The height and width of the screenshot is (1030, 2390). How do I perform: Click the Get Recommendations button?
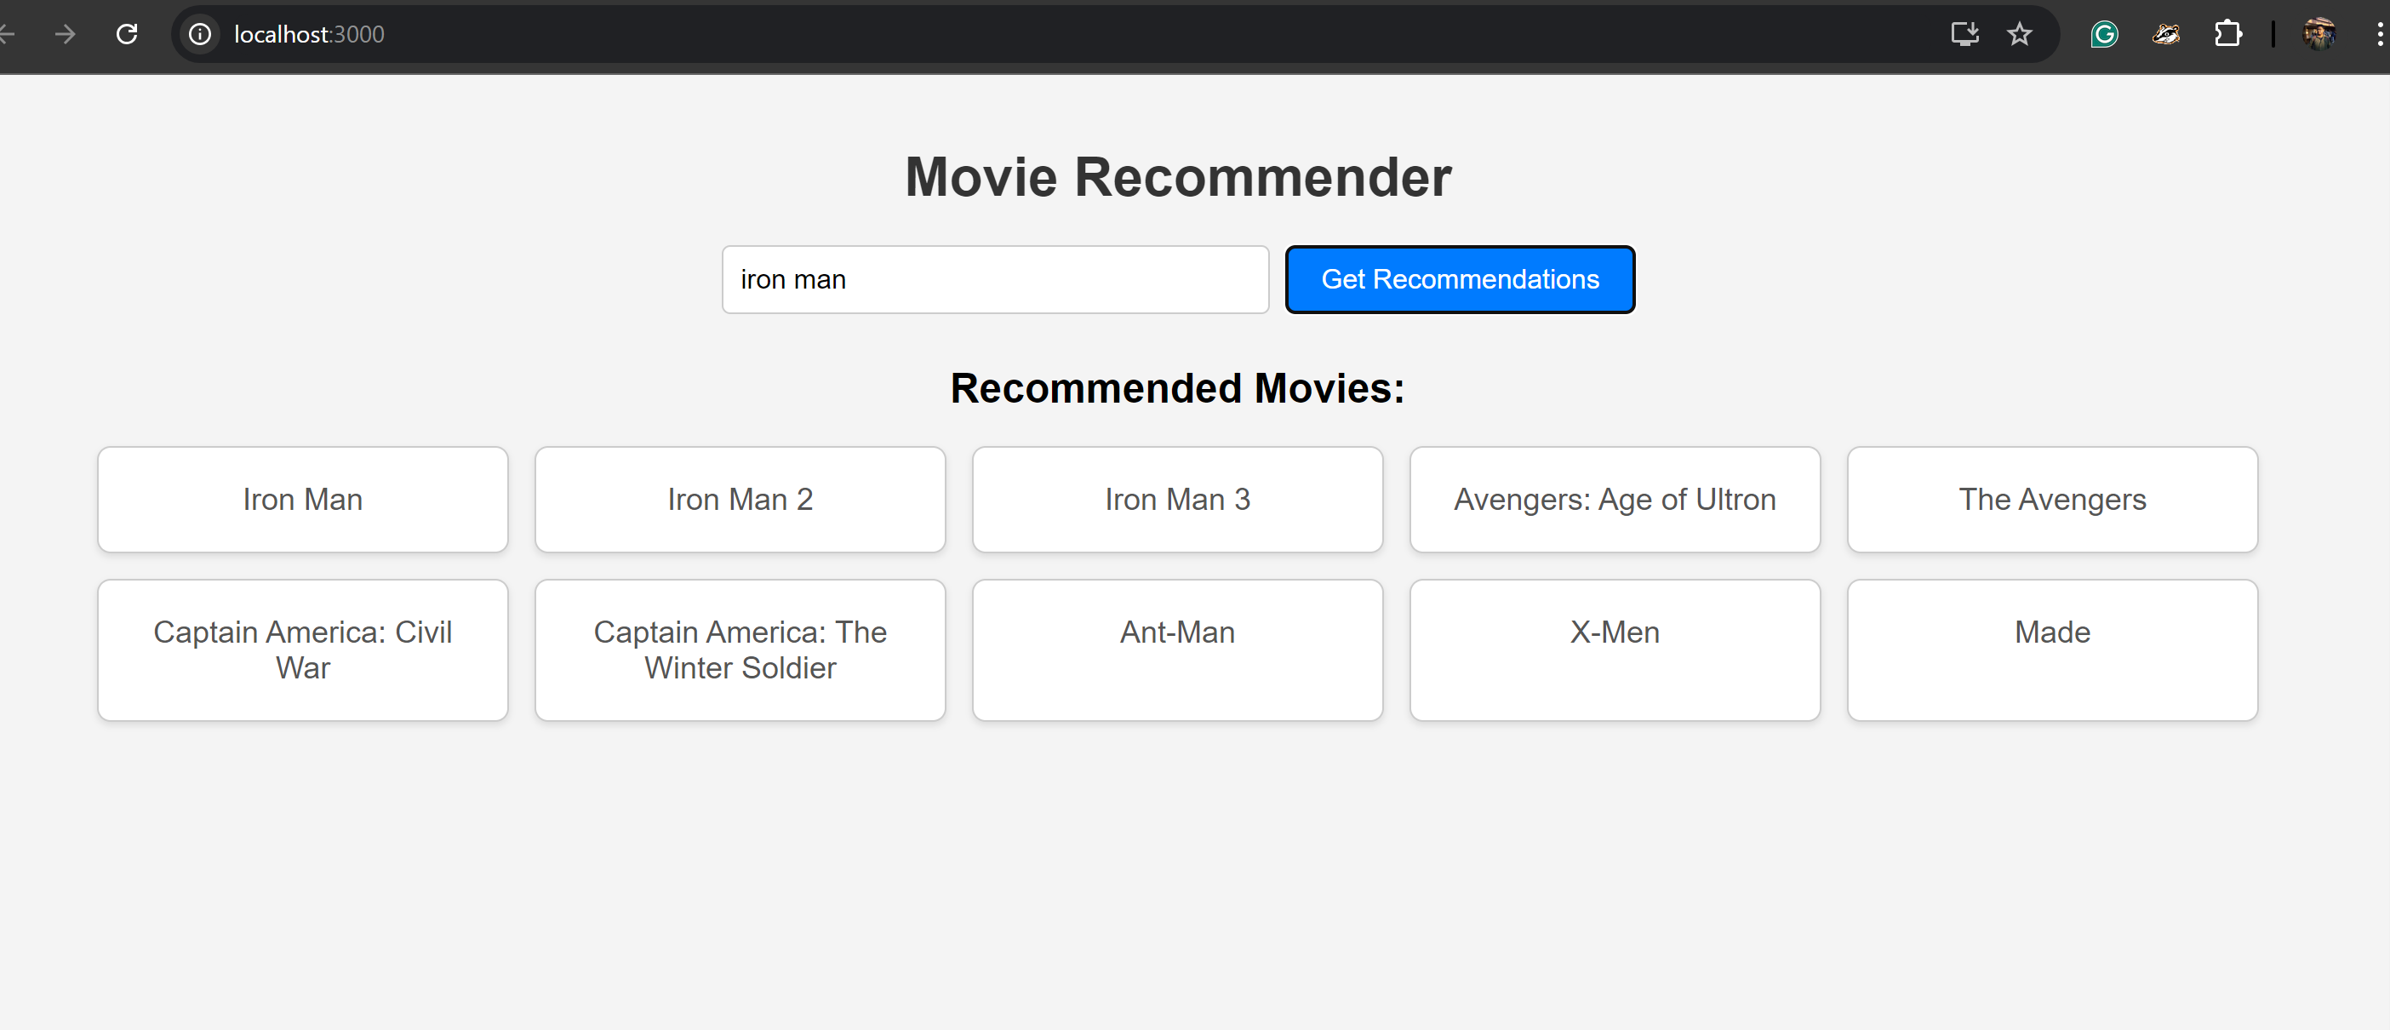click(1459, 279)
